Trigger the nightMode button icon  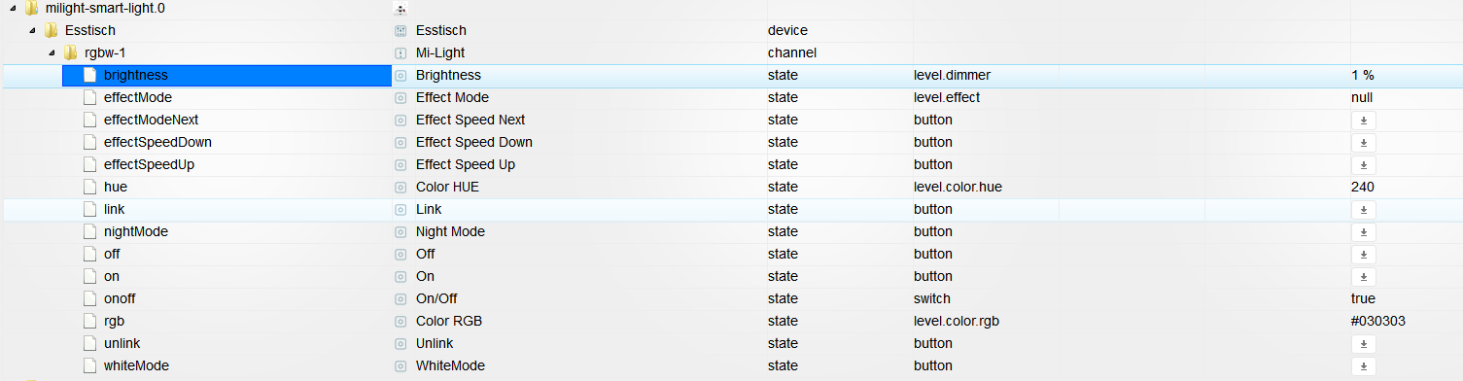pos(1363,231)
